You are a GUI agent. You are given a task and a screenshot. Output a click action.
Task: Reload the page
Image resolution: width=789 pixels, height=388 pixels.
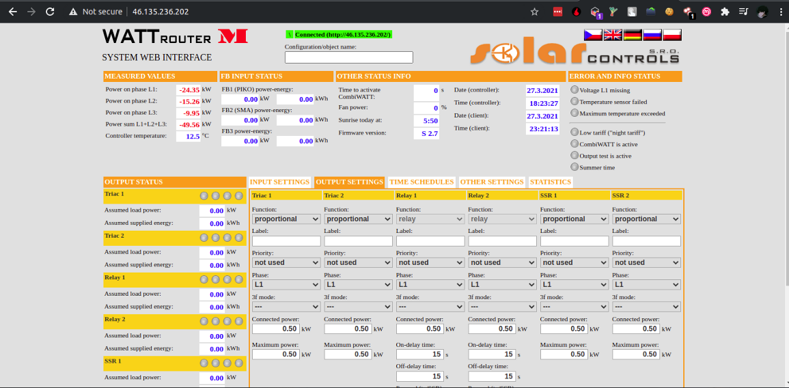point(50,12)
